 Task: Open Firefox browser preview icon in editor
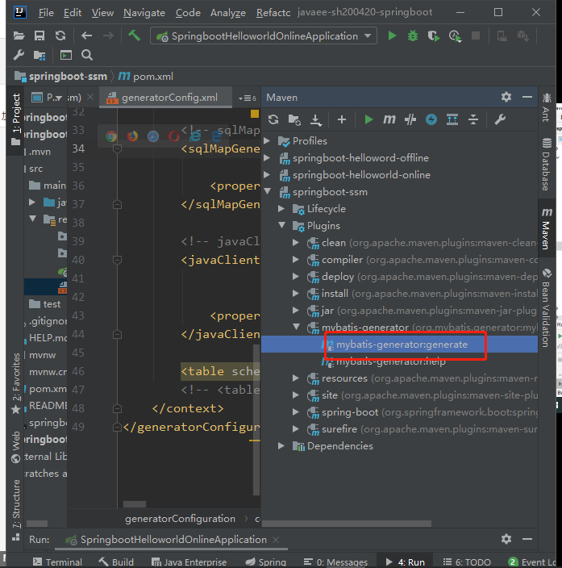click(132, 136)
